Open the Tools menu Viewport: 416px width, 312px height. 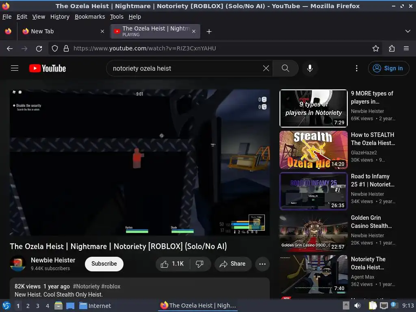coord(117,17)
